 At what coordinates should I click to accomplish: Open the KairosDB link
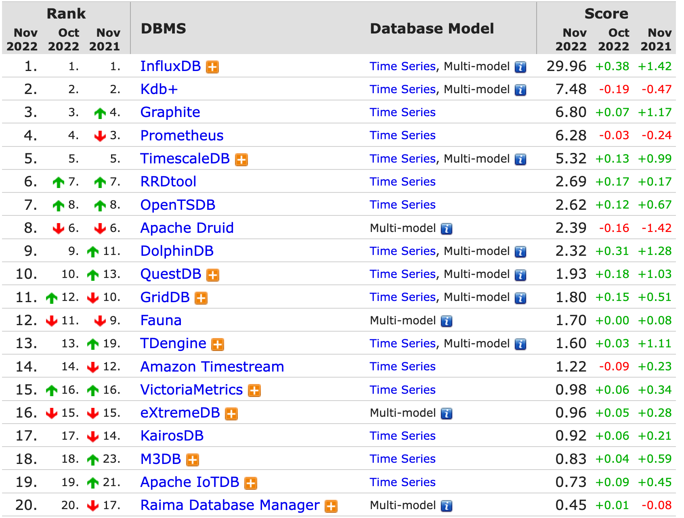point(172,436)
